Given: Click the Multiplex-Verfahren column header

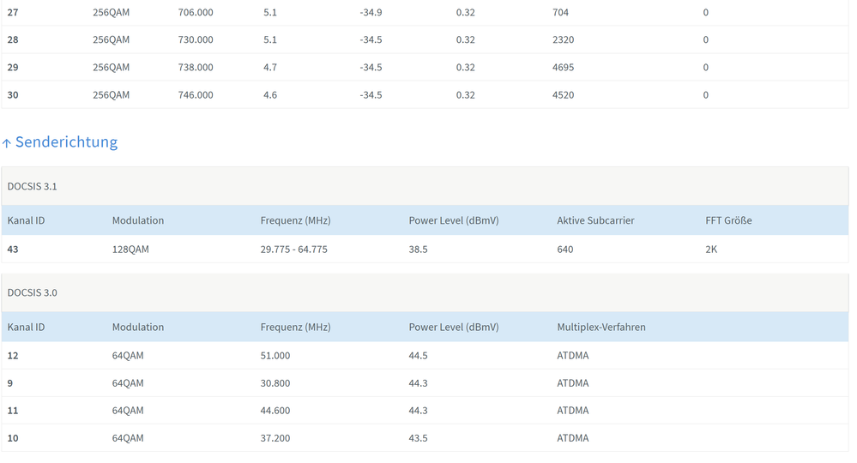Looking at the screenshot, I should (601, 327).
